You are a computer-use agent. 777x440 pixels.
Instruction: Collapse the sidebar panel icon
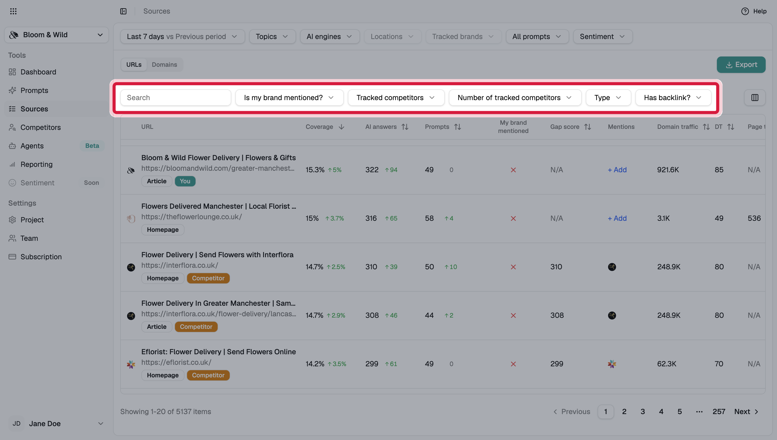tap(123, 11)
